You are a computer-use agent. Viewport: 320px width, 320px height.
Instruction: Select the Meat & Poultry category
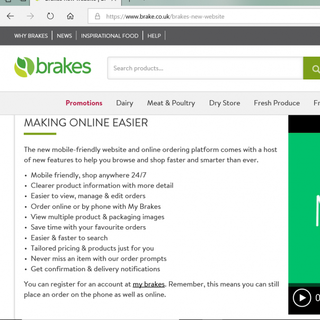(171, 103)
